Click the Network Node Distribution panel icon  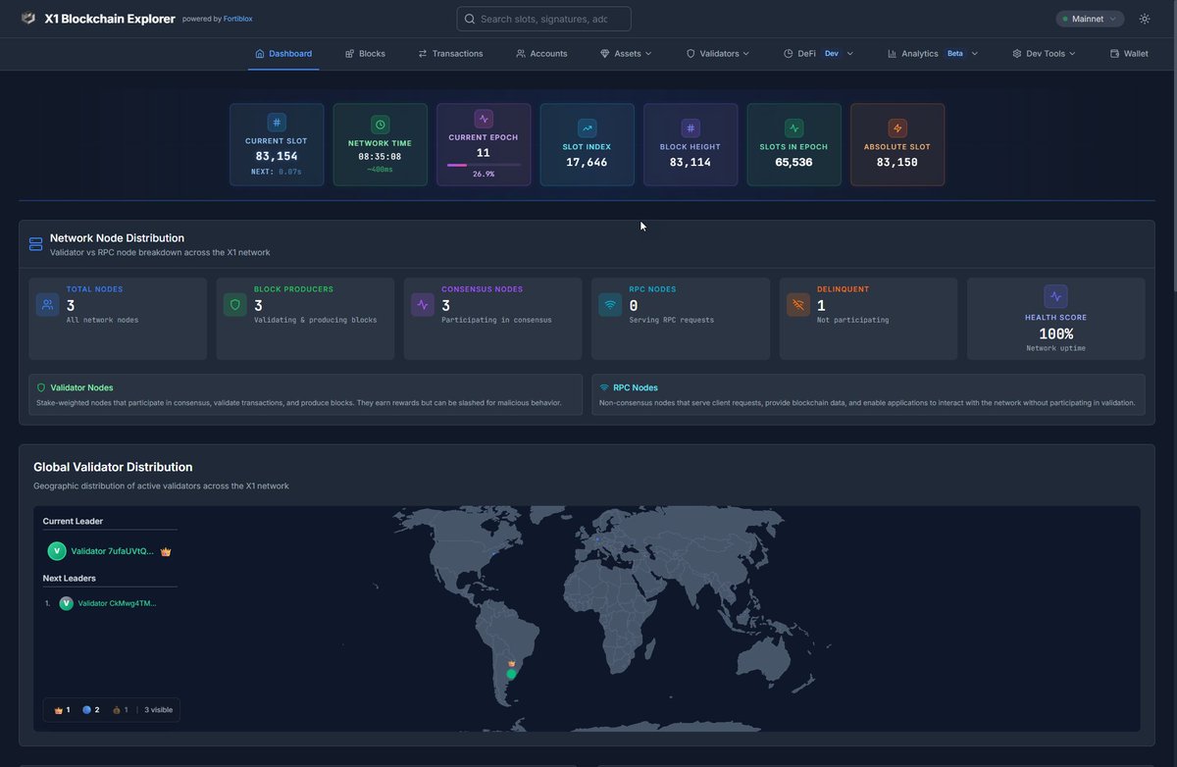[x=35, y=243]
